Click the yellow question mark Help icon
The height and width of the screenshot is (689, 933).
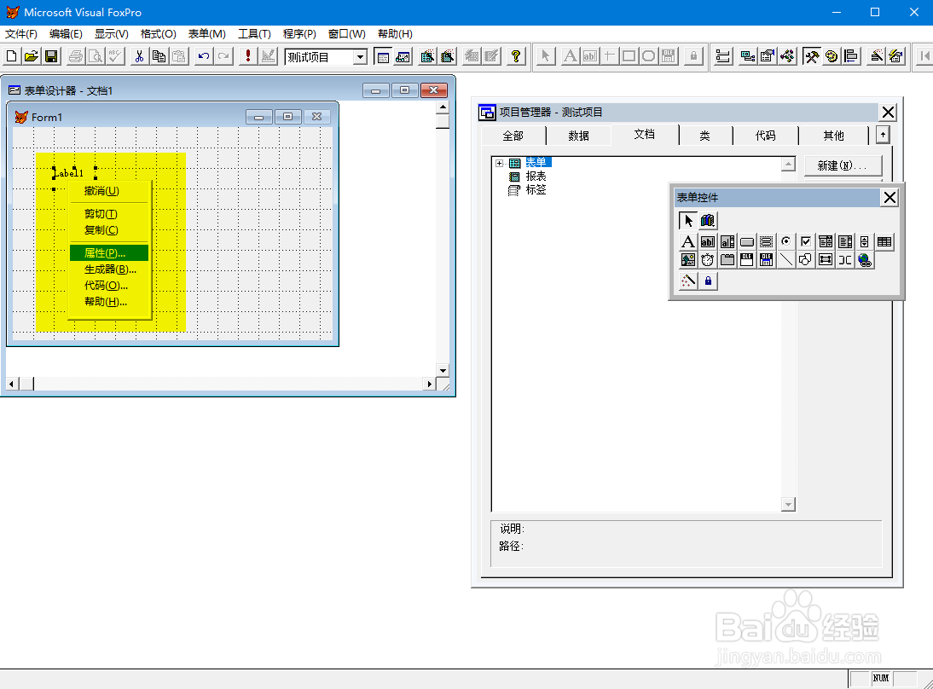[516, 56]
